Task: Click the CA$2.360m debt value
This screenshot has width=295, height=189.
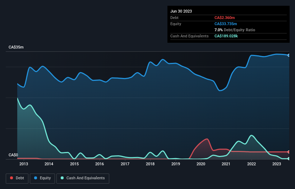Action: (225, 18)
